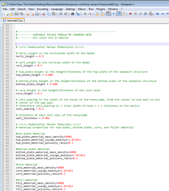Click 'top_plate_material_mass_density=8000' line
169x191 pixels.
44,137
